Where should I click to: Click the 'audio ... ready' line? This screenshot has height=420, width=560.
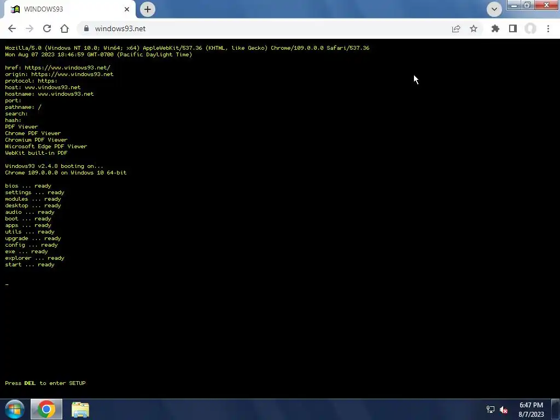(30, 212)
